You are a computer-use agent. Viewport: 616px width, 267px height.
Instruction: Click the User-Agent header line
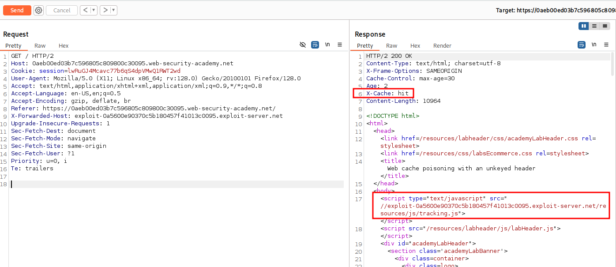(x=156, y=79)
